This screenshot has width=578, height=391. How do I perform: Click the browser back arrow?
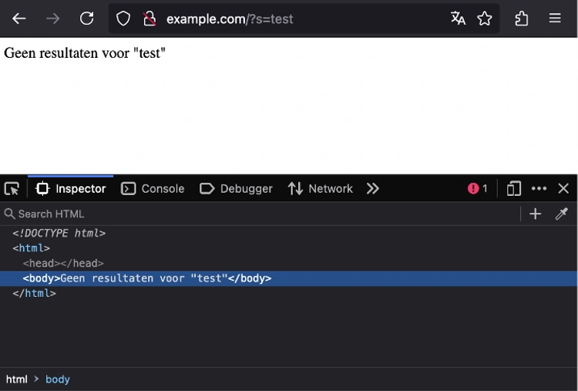point(19,19)
